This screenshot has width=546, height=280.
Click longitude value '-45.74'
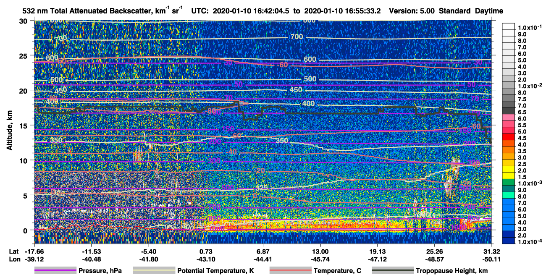(320, 259)
